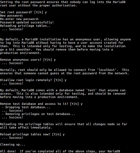Click the 'Reload privilege tables now?' prompt

32,134
